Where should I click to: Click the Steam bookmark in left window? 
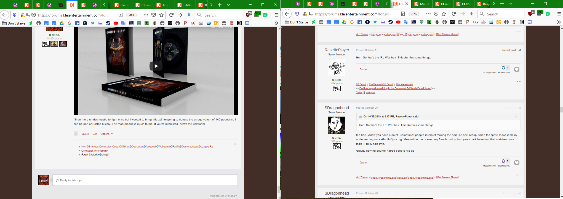[x=108, y=23]
